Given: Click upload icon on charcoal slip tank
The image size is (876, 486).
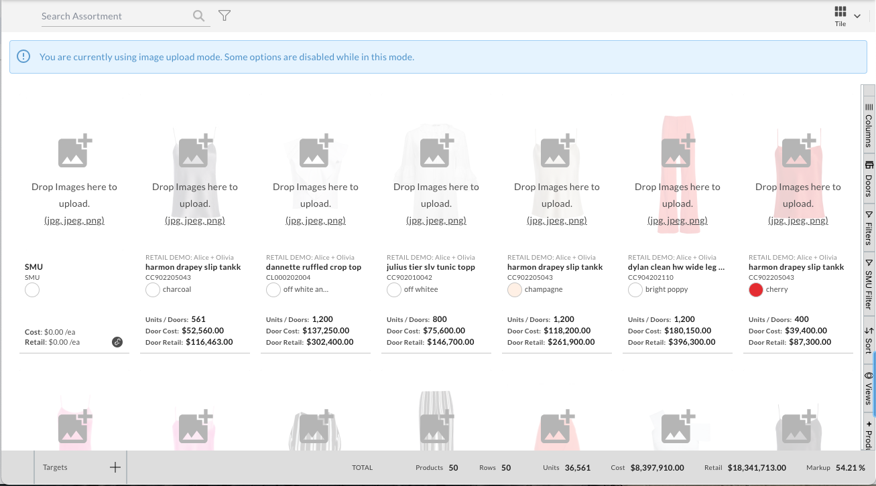Looking at the screenshot, I should click(195, 151).
